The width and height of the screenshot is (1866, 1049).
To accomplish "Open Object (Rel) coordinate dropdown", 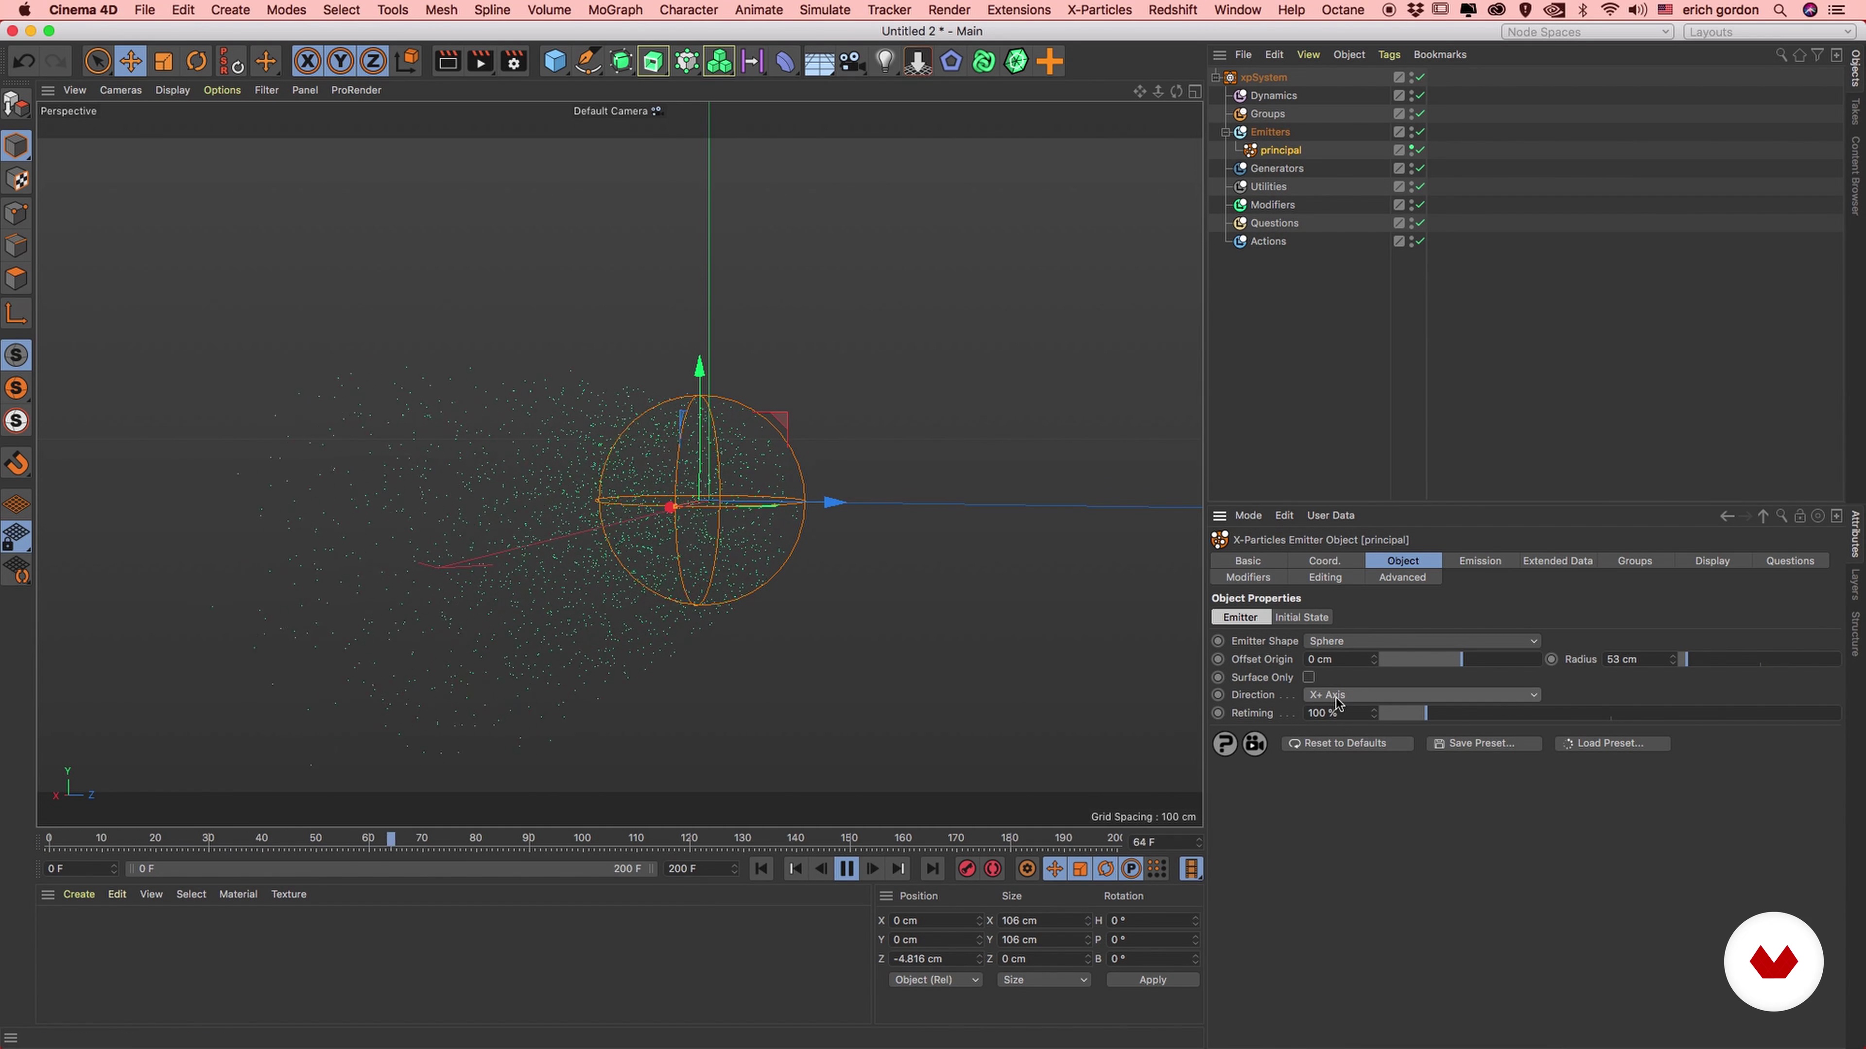I will point(935,980).
